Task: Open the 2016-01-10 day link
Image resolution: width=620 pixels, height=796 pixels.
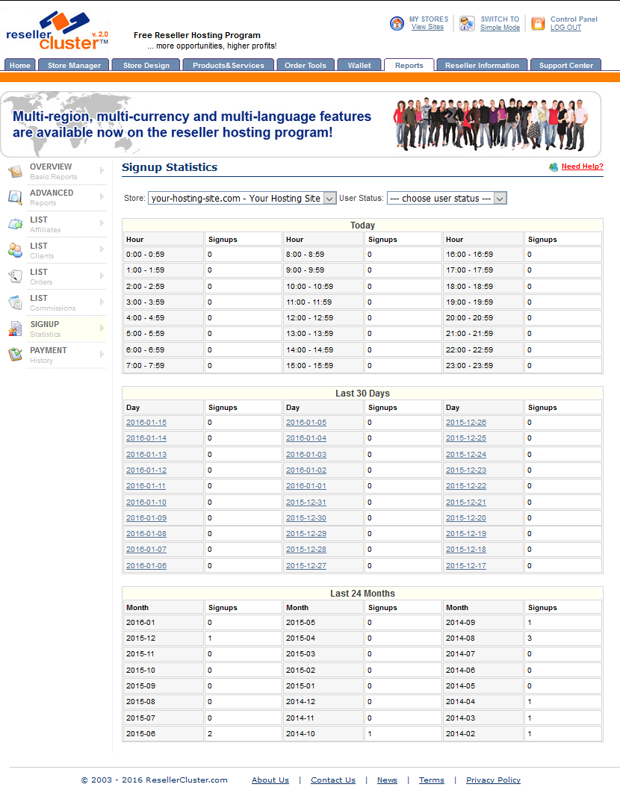Action: tap(146, 502)
